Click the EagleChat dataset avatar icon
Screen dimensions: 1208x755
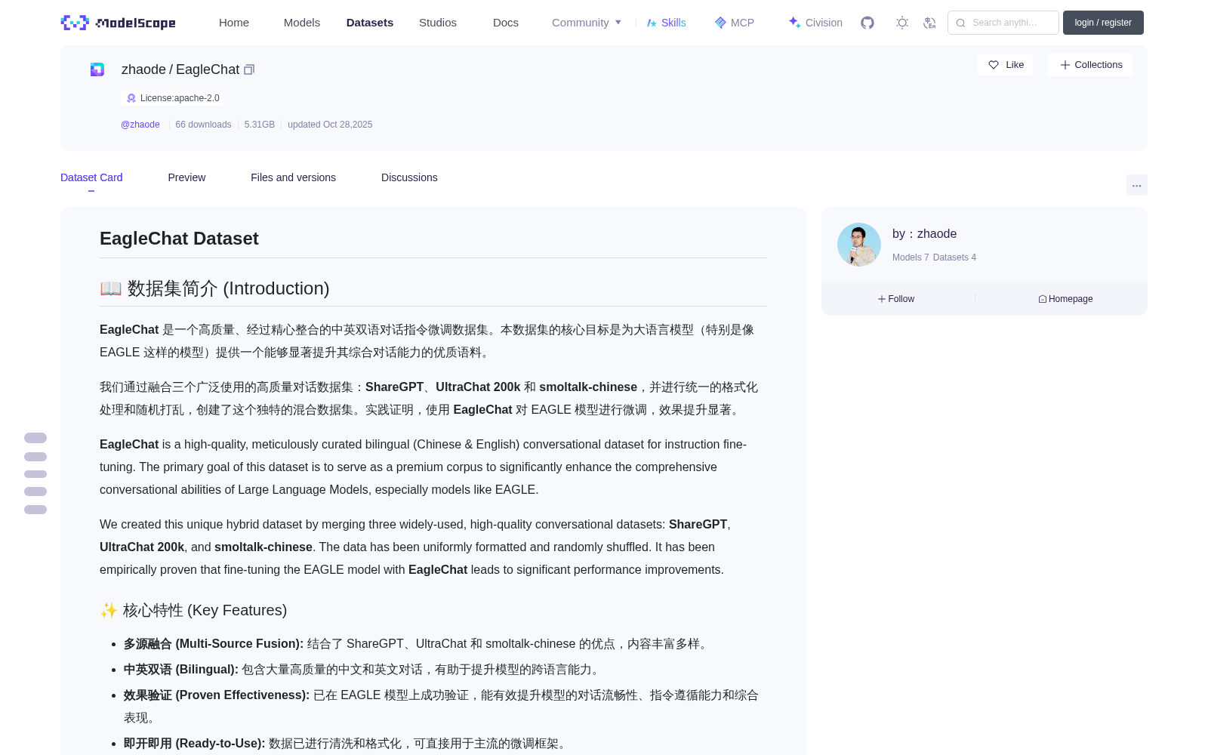[97, 69]
